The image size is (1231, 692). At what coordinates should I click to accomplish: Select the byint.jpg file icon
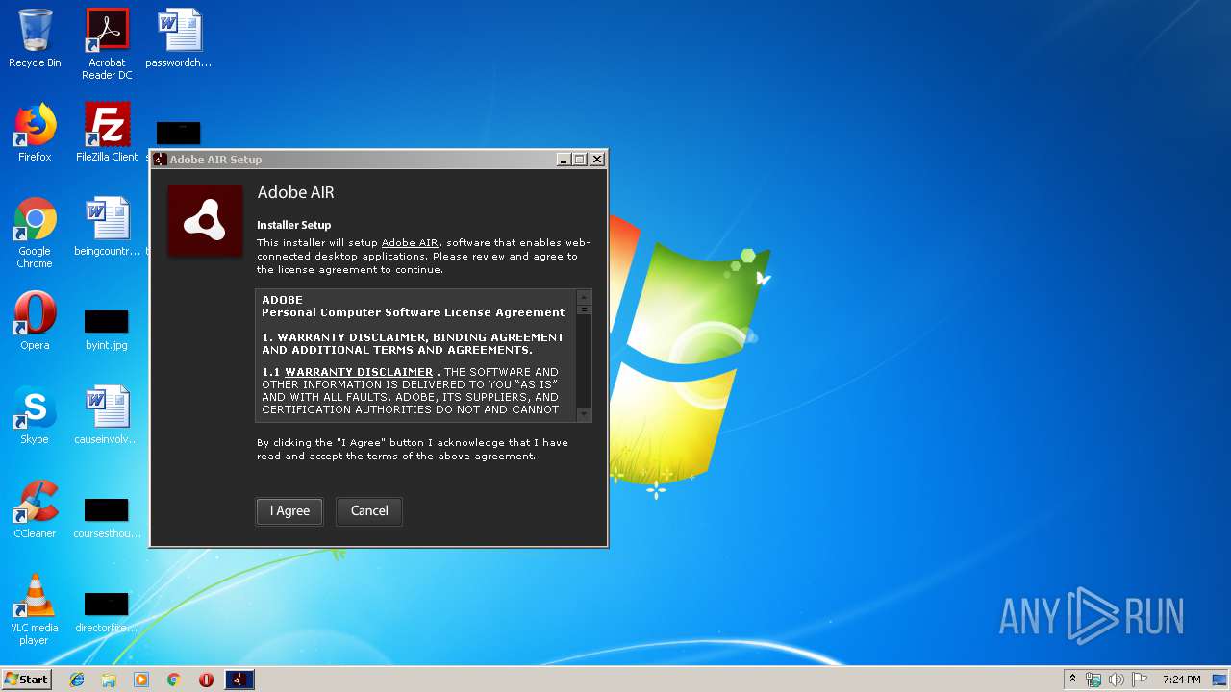(x=106, y=329)
